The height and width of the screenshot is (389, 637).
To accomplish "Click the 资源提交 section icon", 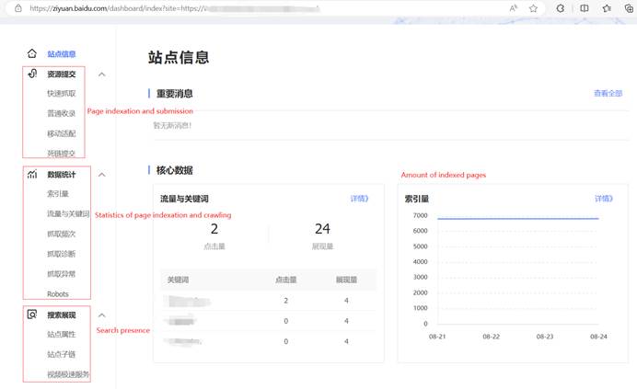I will tap(32, 74).
